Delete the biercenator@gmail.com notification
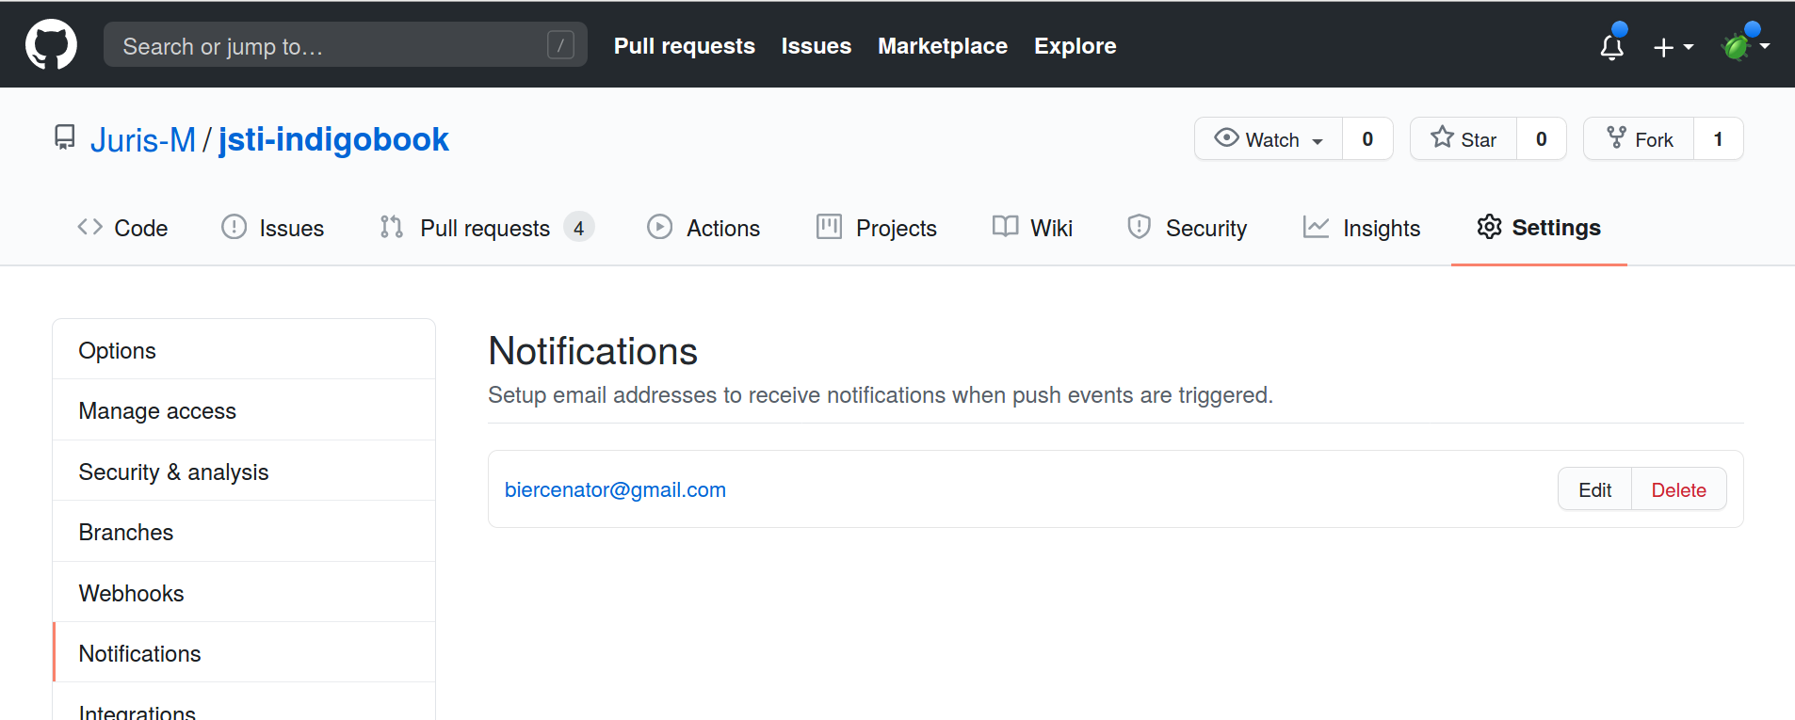 (x=1678, y=489)
